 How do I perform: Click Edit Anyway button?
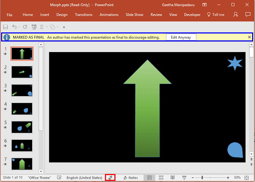[x=181, y=37]
